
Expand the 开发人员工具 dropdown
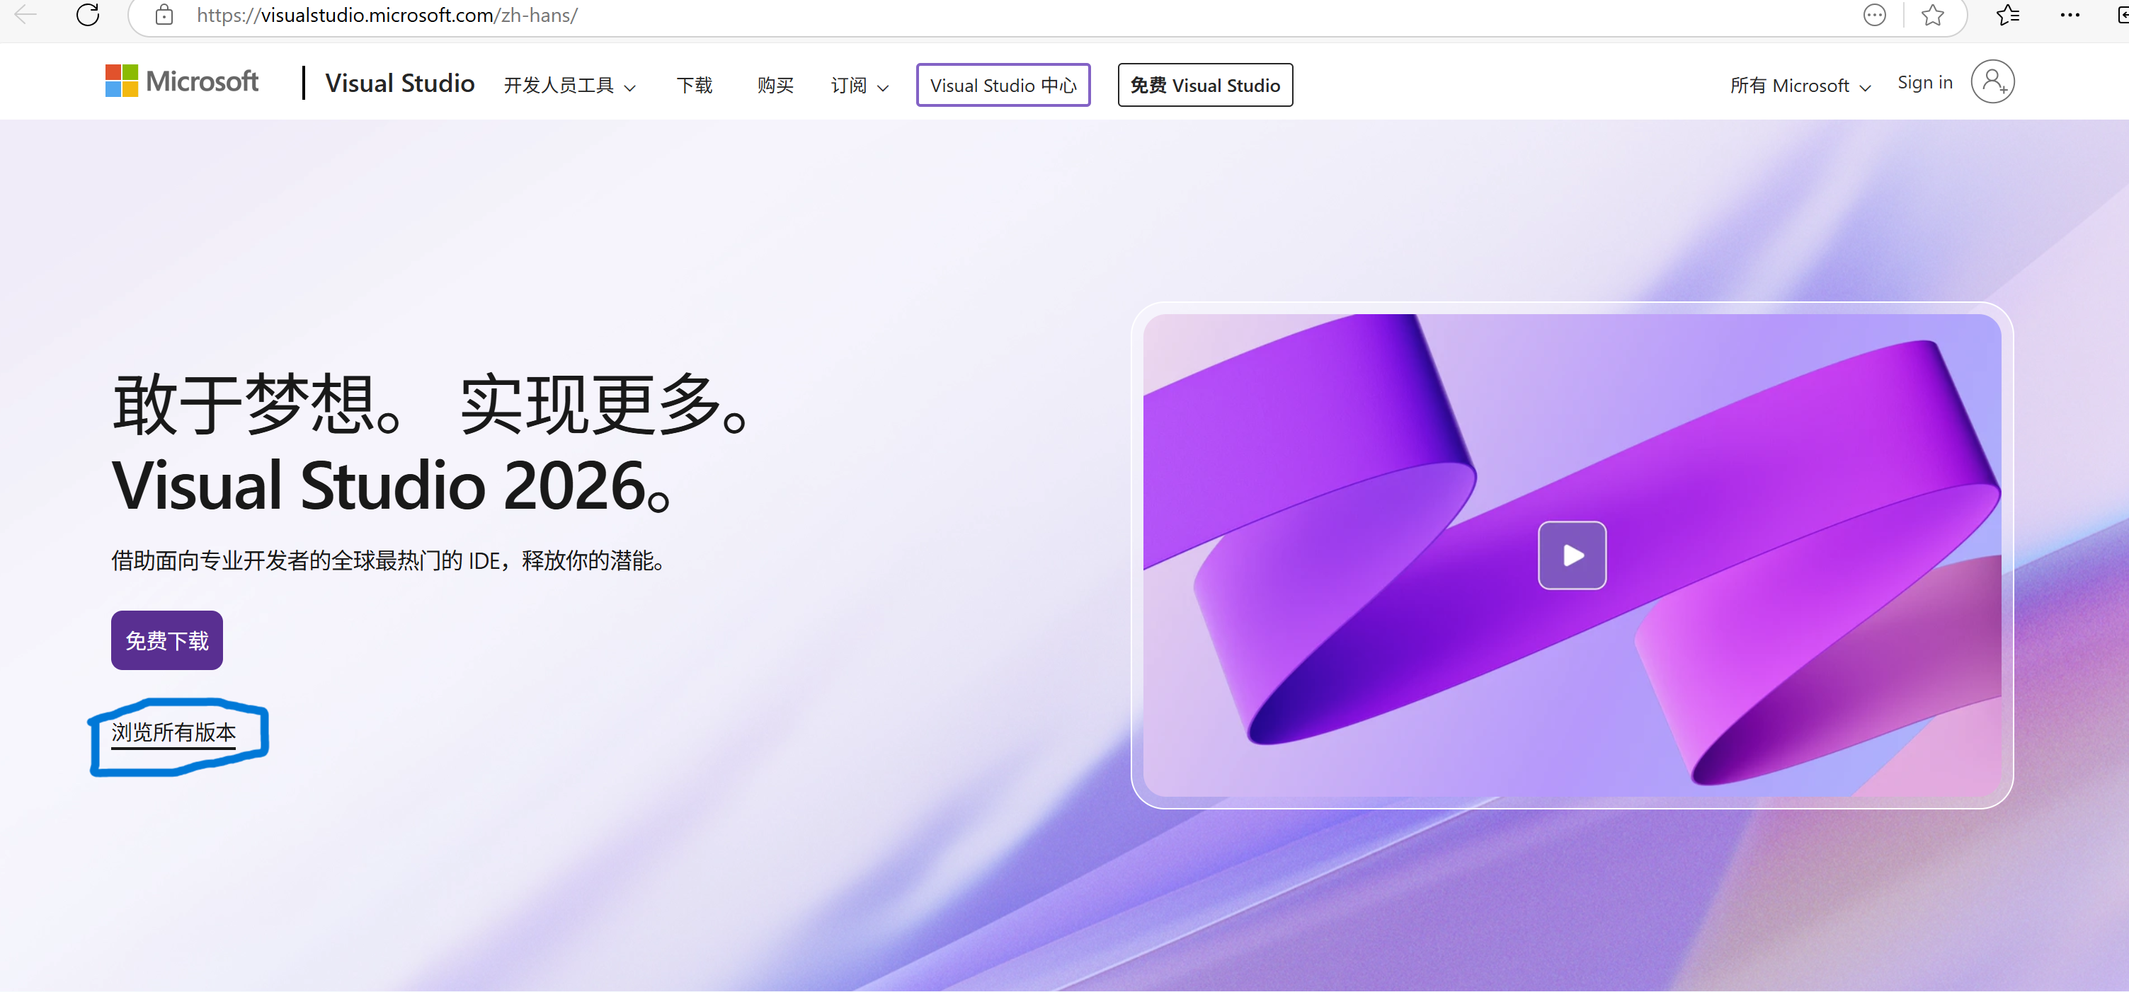(569, 86)
